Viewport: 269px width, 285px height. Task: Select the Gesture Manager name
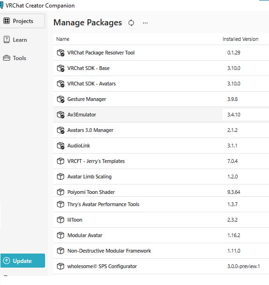(87, 99)
